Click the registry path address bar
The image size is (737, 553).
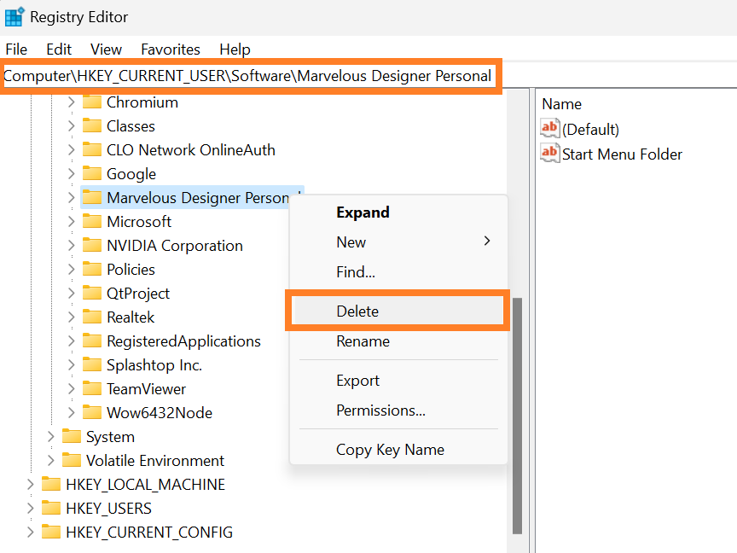[251, 76]
